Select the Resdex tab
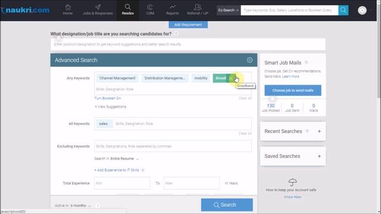 (x=128, y=10)
